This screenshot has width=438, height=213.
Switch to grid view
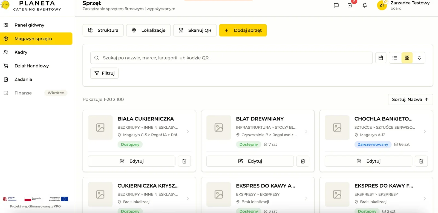tap(407, 58)
